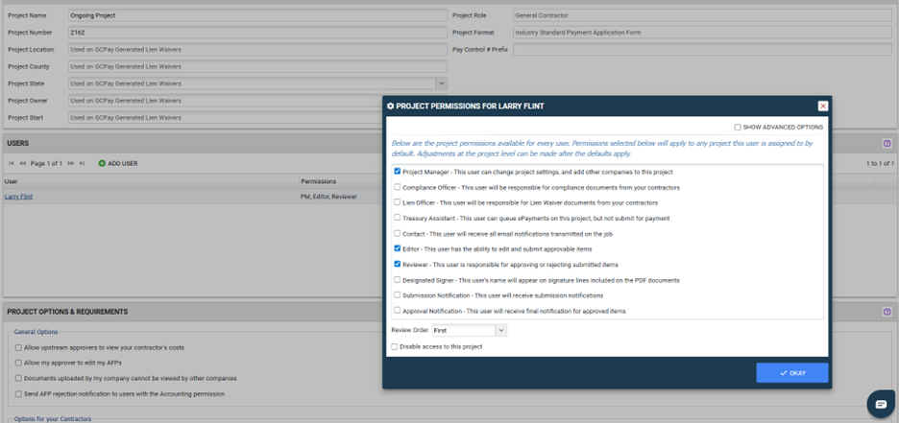Click the Project Location field
Viewport: 899px width, 423px height.
257,50
